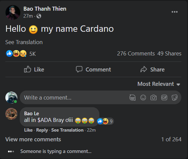Open the three-dot post options menu
The width and height of the screenshot is (188, 159).
(x=174, y=12)
